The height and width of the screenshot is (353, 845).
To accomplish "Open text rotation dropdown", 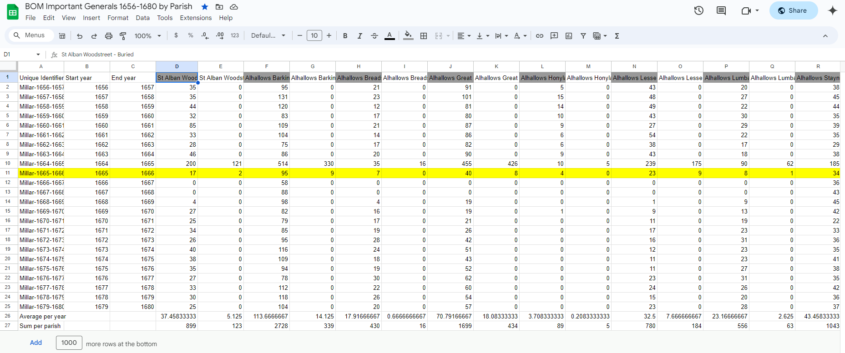I will point(520,36).
